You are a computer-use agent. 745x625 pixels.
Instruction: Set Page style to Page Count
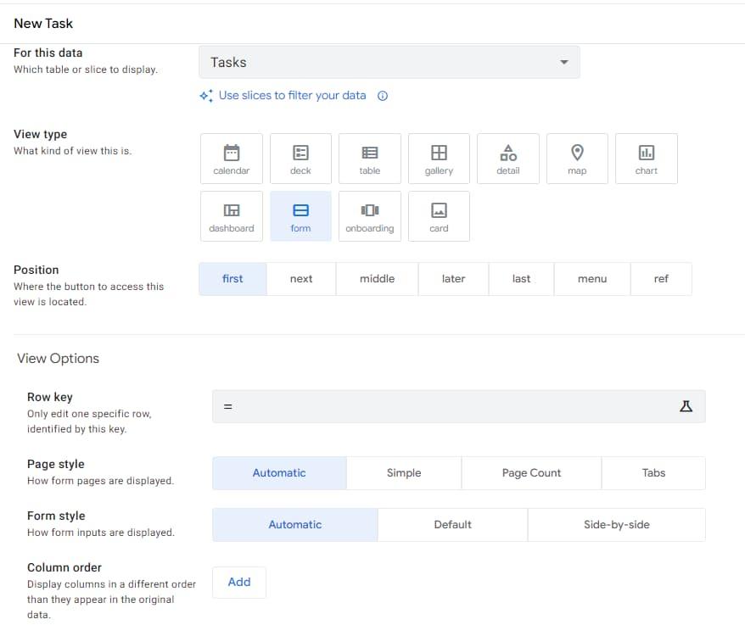point(531,473)
